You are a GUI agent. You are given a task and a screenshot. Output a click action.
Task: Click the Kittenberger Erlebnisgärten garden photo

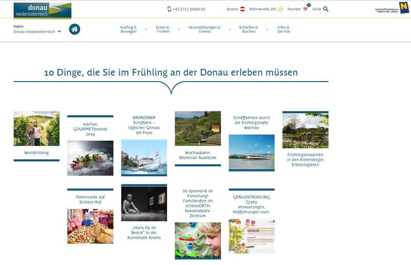pyautogui.click(x=305, y=130)
